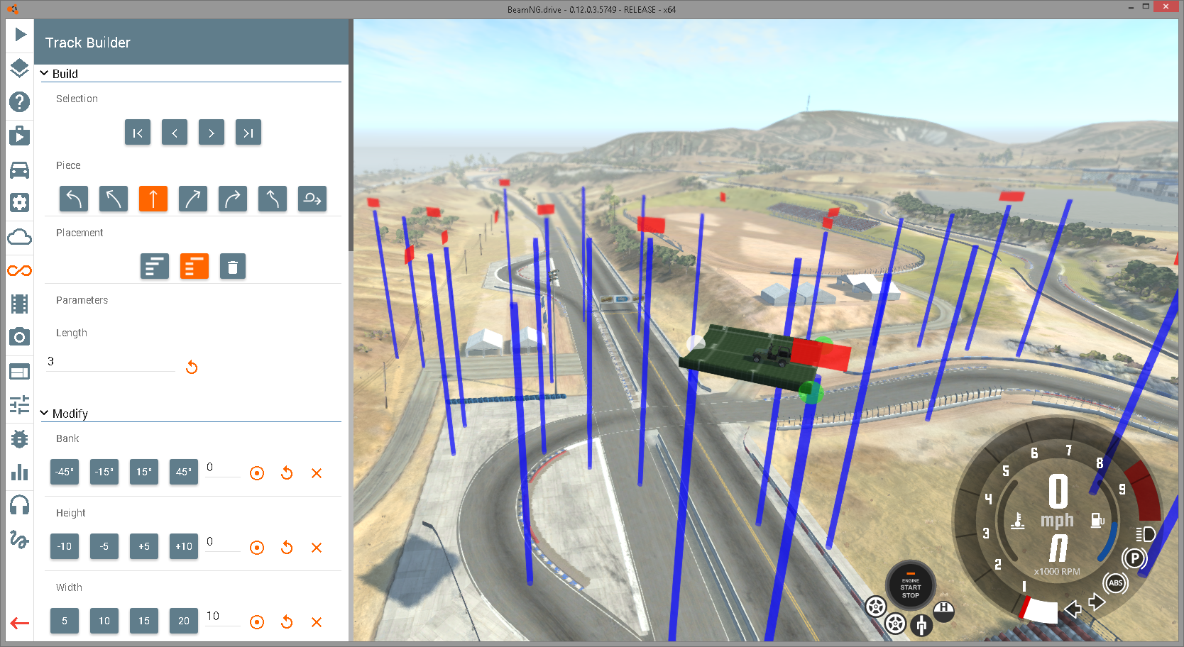This screenshot has width=1184, height=647.
Task: Open photo mode camera icon
Action: 20,337
